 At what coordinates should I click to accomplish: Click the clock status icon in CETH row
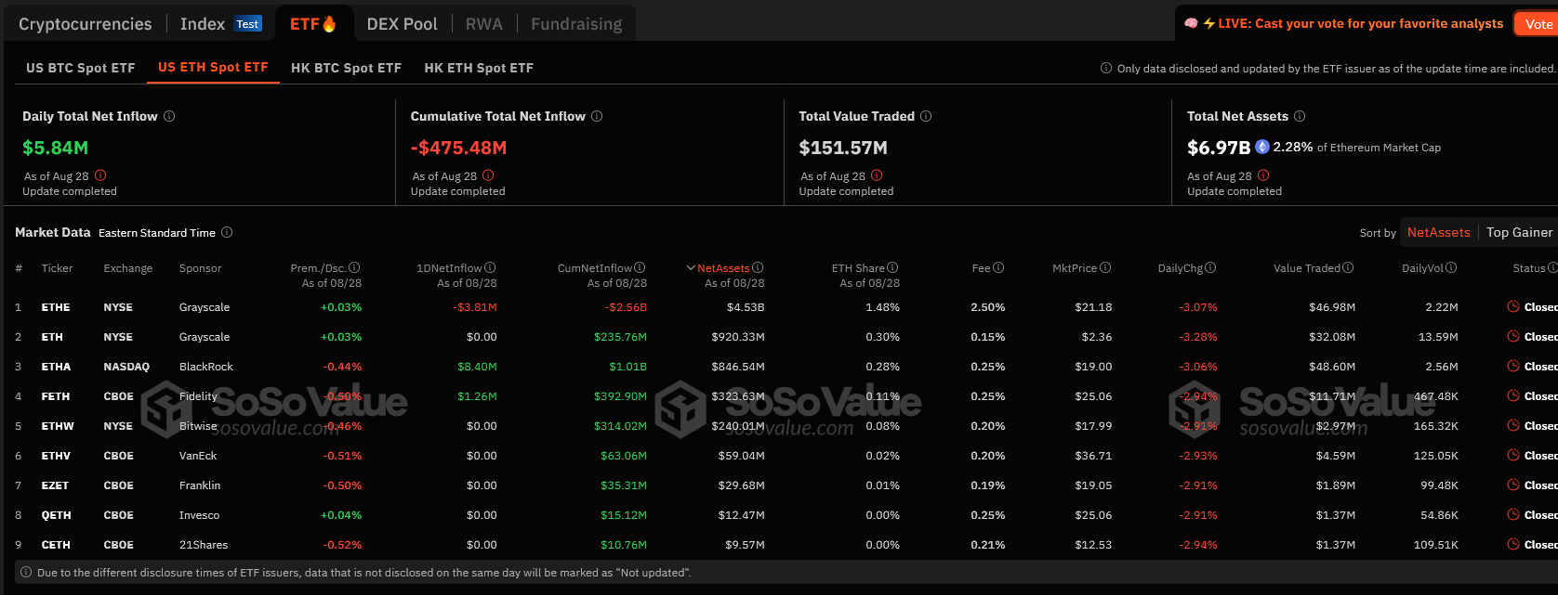[x=1513, y=544]
